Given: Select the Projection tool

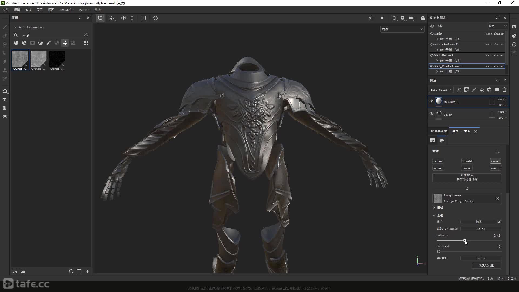Looking at the screenshot, I should [5, 44].
